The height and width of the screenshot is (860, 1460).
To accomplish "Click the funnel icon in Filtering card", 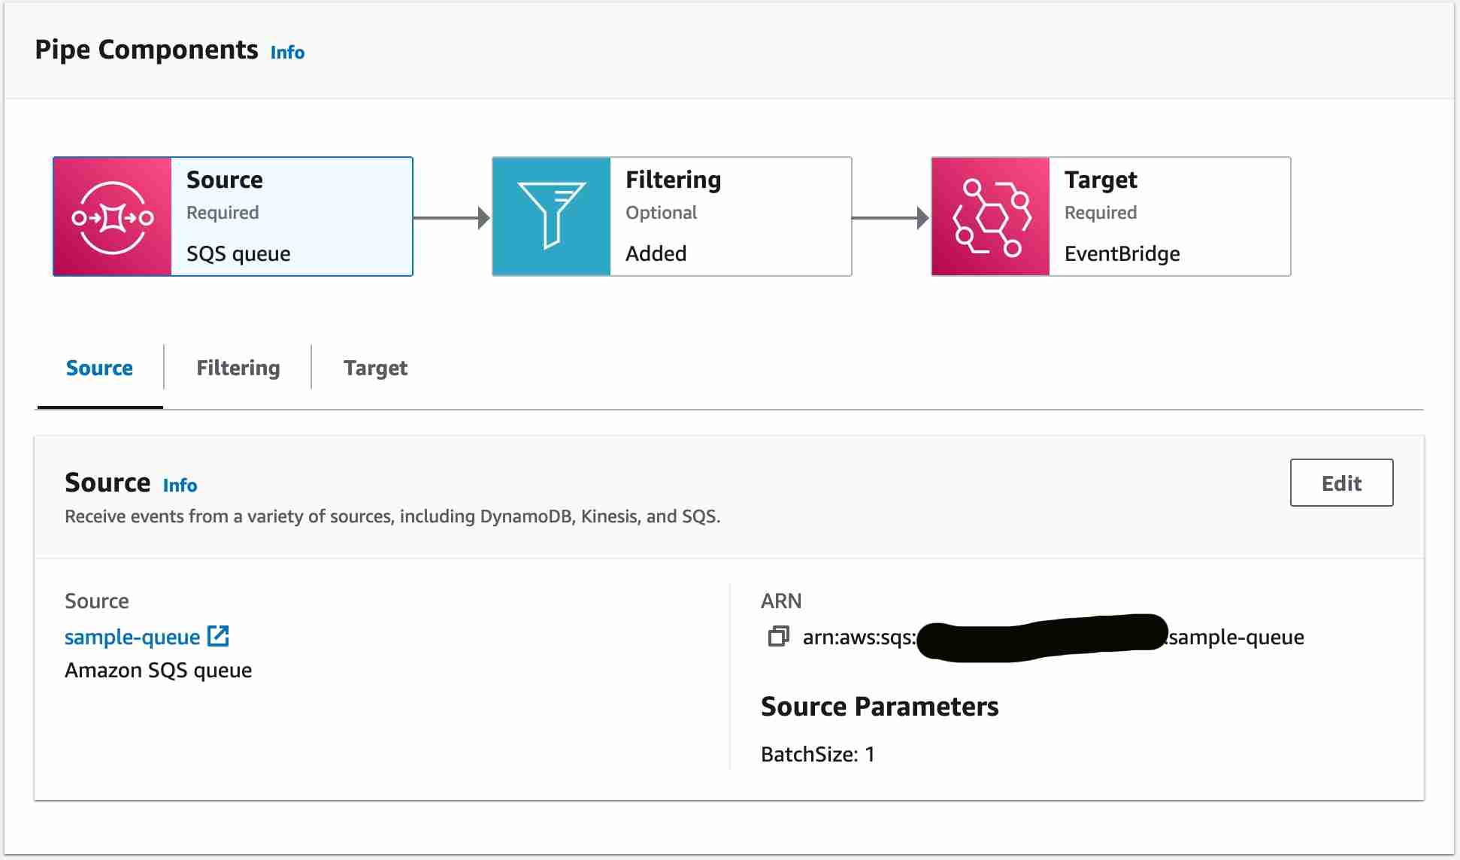I will click(551, 216).
